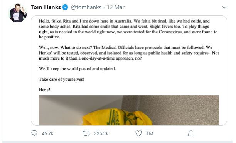Image resolution: width=236 pixels, height=143 pixels.
Task: Open the attached letter image text
Action: point(129,55)
